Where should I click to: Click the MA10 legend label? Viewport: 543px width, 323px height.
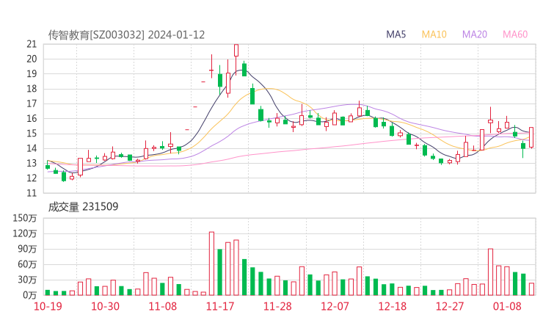(x=434, y=35)
